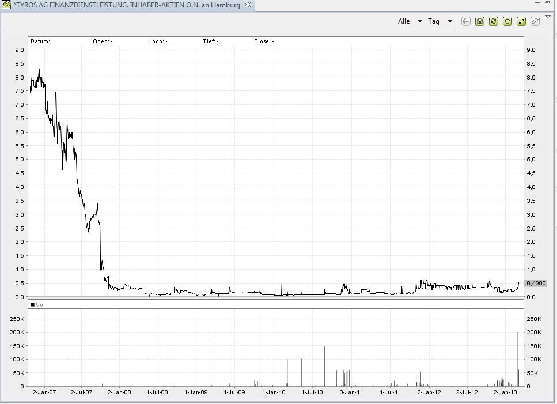The image size is (557, 404).
Task: Click the Datum info field in the header bar
Action: click(40, 41)
